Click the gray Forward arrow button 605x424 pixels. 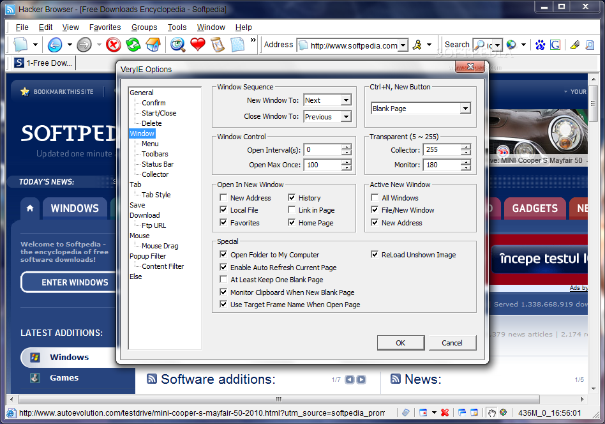point(84,45)
